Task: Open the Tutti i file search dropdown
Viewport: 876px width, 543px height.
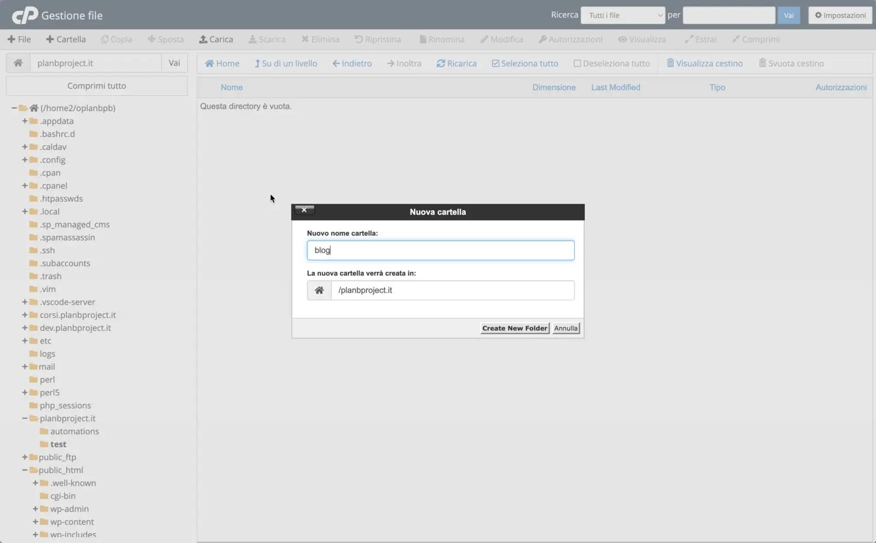Action: 623,15
